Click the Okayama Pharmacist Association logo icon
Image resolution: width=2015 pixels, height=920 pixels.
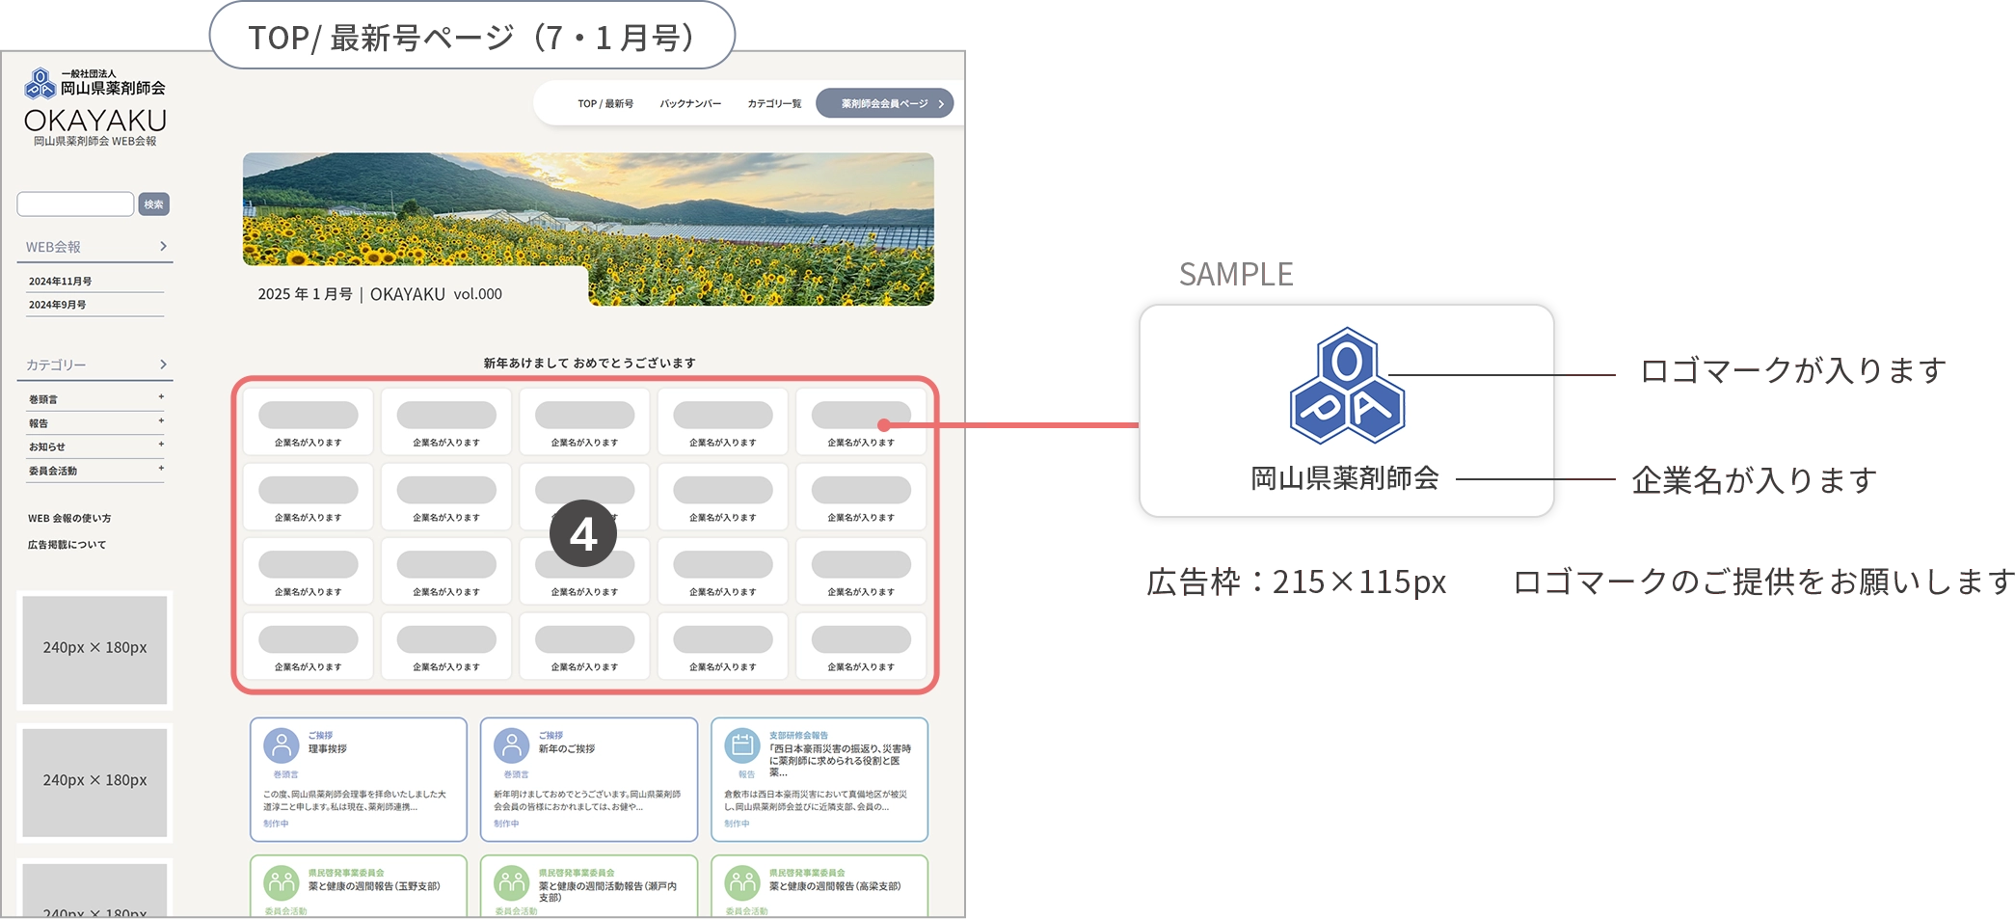point(40,83)
